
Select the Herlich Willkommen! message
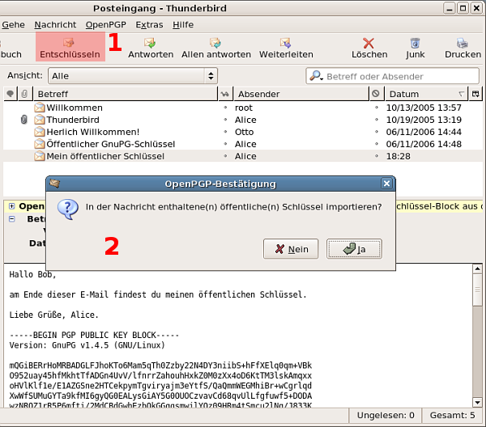(243, 132)
